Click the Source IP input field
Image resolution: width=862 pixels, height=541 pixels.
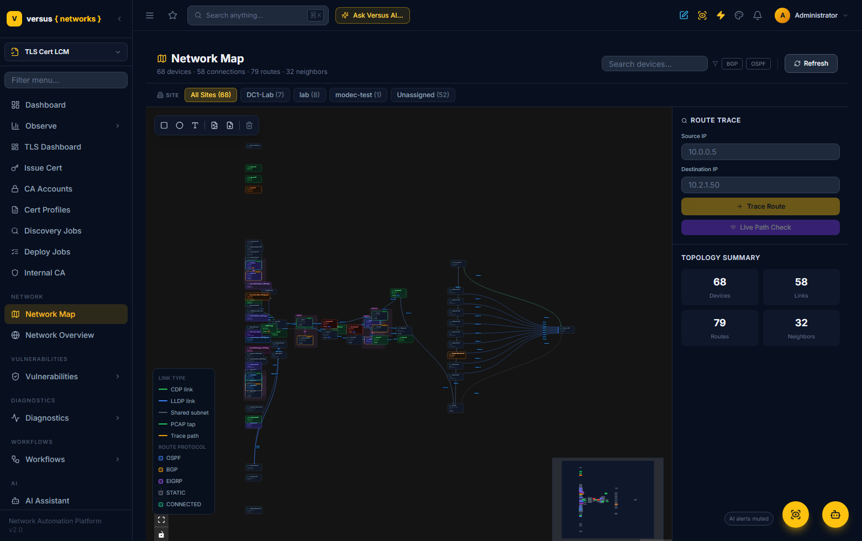[760, 152]
